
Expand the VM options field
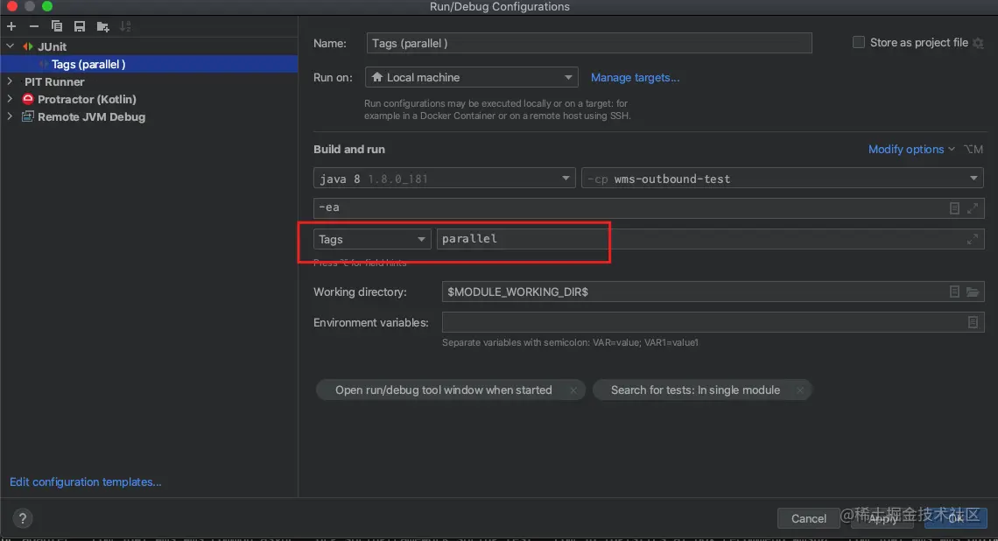click(973, 208)
